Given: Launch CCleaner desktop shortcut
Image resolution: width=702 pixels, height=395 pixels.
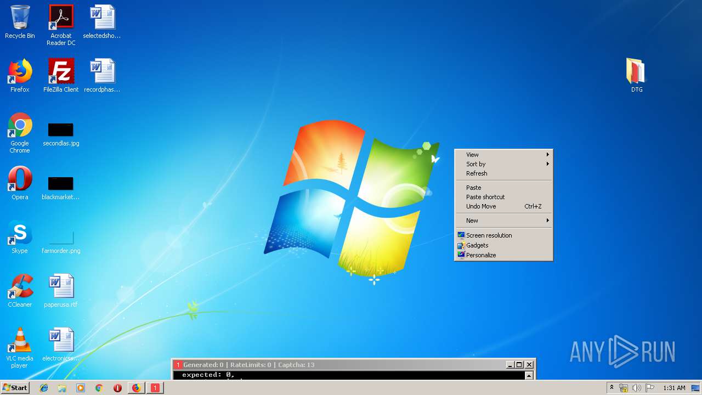Looking at the screenshot, I should tap(20, 291).
